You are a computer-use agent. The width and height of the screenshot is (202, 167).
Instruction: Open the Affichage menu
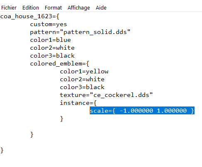click(79, 8)
